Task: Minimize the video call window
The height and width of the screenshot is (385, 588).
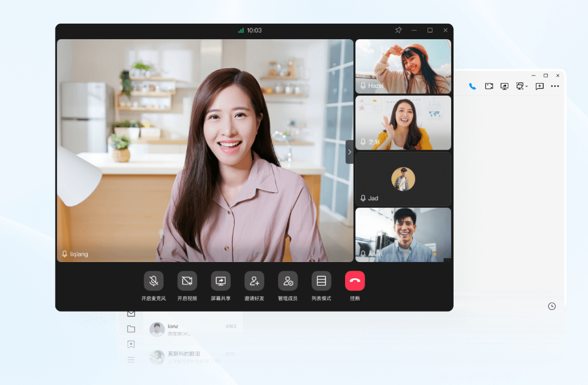Action: [414, 30]
